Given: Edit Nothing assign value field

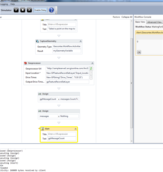Looking at the screenshot, I should [69, 116].
